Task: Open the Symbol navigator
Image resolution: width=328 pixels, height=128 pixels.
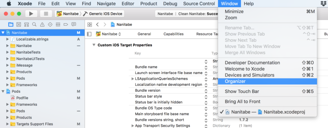Action: click(x=26, y=25)
